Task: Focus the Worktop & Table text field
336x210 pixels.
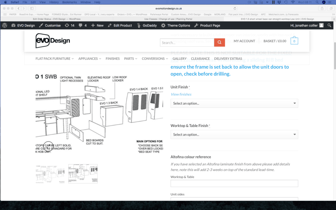Action: (x=234, y=183)
